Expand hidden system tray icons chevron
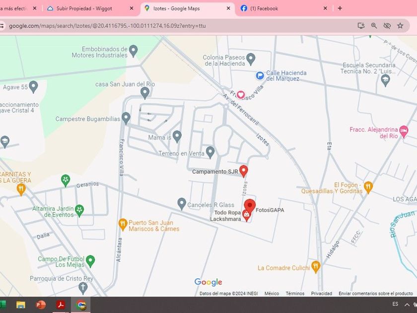The image size is (417, 313). click(407, 305)
